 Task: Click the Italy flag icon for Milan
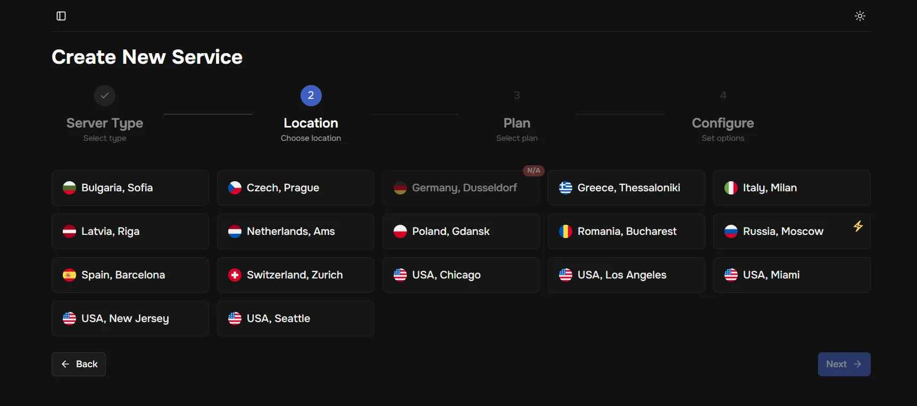tap(731, 188)
